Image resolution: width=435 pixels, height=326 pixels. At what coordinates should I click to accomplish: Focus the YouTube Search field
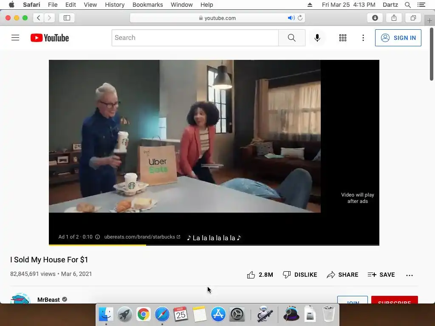(x=195, y=38)
